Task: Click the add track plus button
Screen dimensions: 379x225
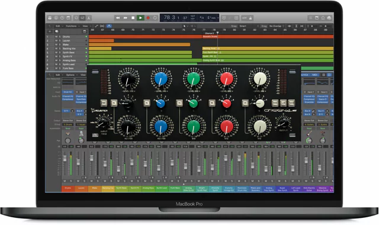Action: tap(50, 31)
